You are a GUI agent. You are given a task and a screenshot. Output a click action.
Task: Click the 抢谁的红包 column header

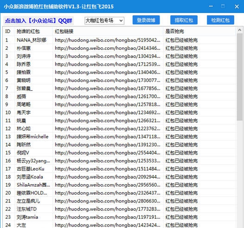[33, 32]
